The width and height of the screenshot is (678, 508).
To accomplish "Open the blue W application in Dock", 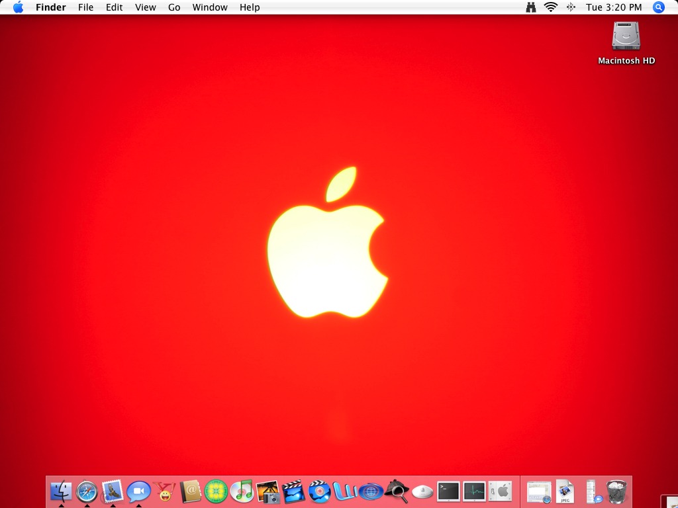I will point(345,491).
